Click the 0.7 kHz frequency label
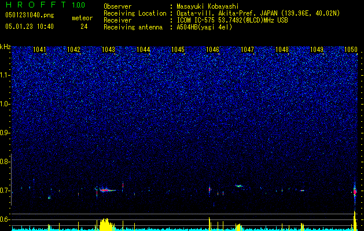Image resolution: width=364 pixels, height=231 pixels. (5, 191)
